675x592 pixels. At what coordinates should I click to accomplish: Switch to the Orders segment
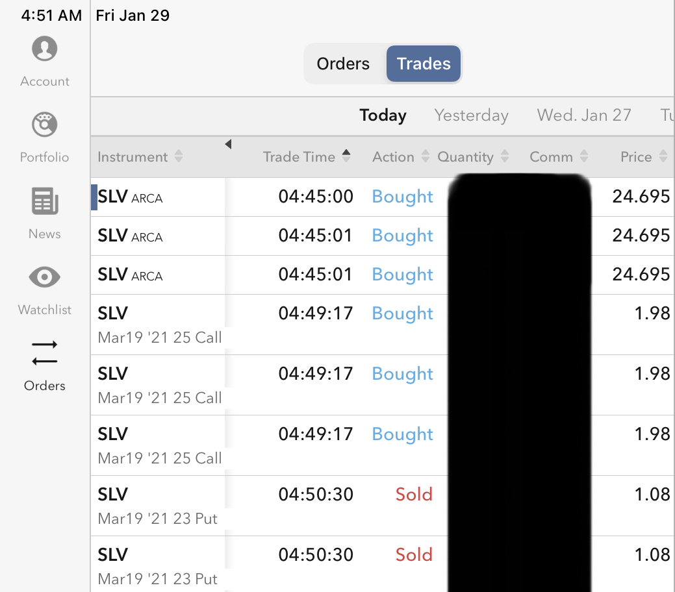343,64
